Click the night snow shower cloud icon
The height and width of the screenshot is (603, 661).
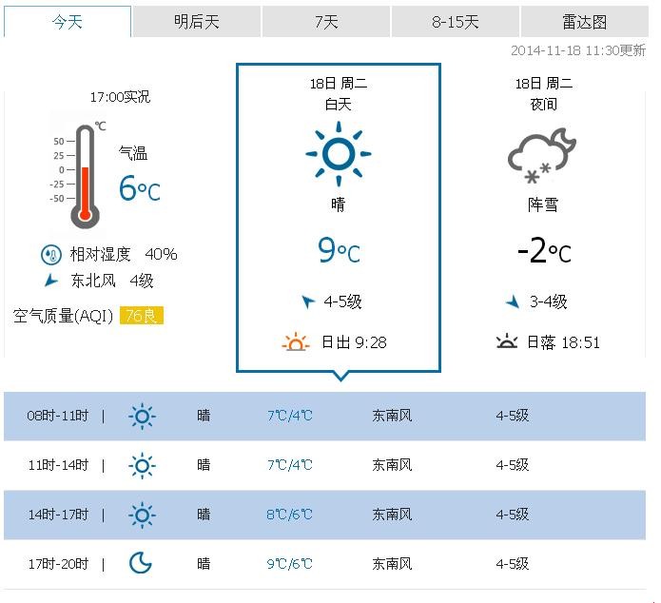click(542, 156)
